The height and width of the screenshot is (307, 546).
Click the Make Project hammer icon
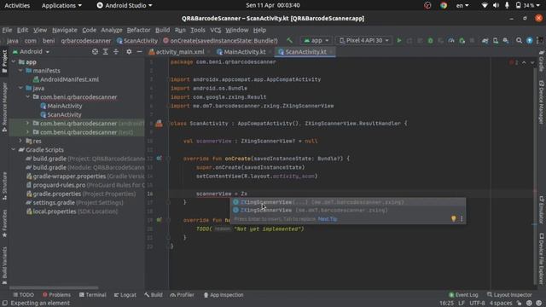coord(289,40)
